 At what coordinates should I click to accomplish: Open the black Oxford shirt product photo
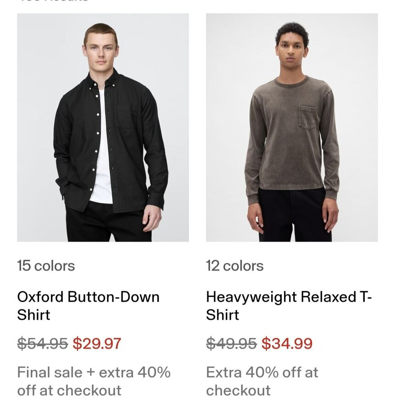click(103, 127)
